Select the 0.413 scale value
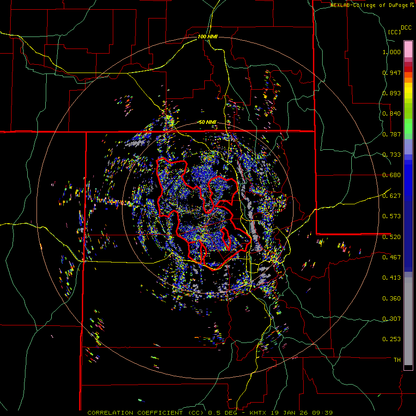The width and height of the screenshot is (416, 416). pos(392,278)
